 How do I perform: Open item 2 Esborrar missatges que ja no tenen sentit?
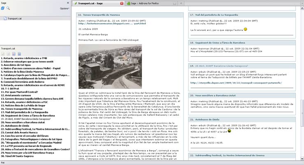(x=27, y=62)
